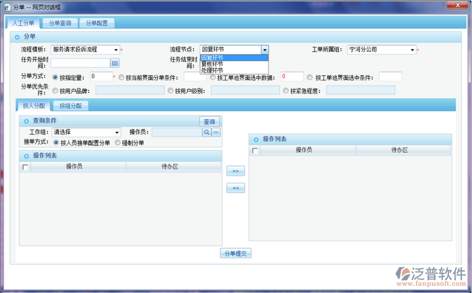Screen dimensions: 472x293
Task: Choose the 按用户品牌 priority radio button
Action: tap(55, 91)
